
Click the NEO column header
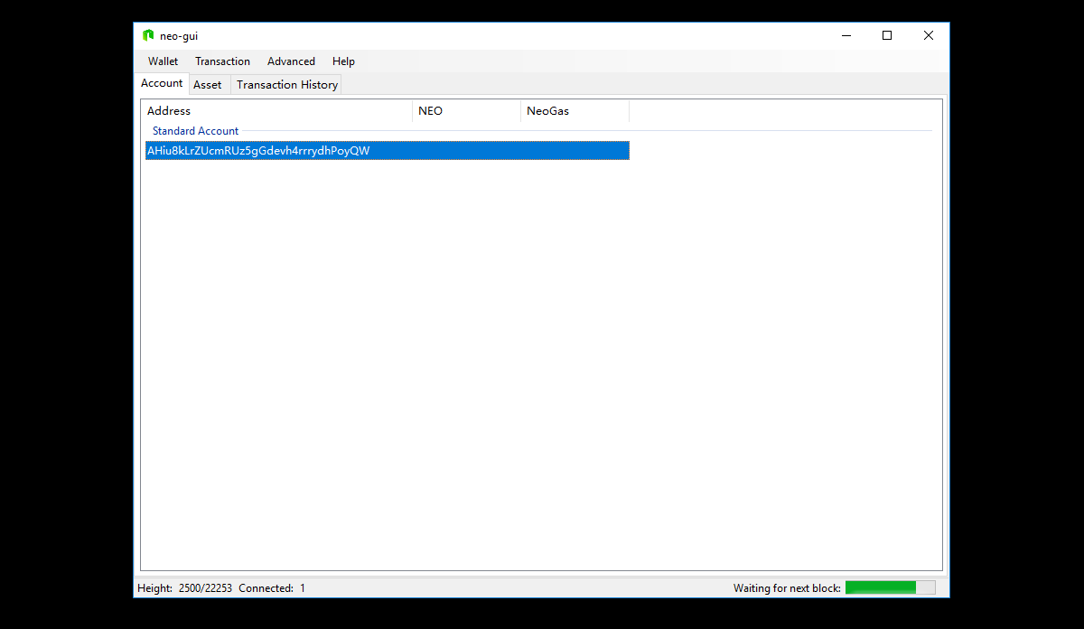(466, 111)
